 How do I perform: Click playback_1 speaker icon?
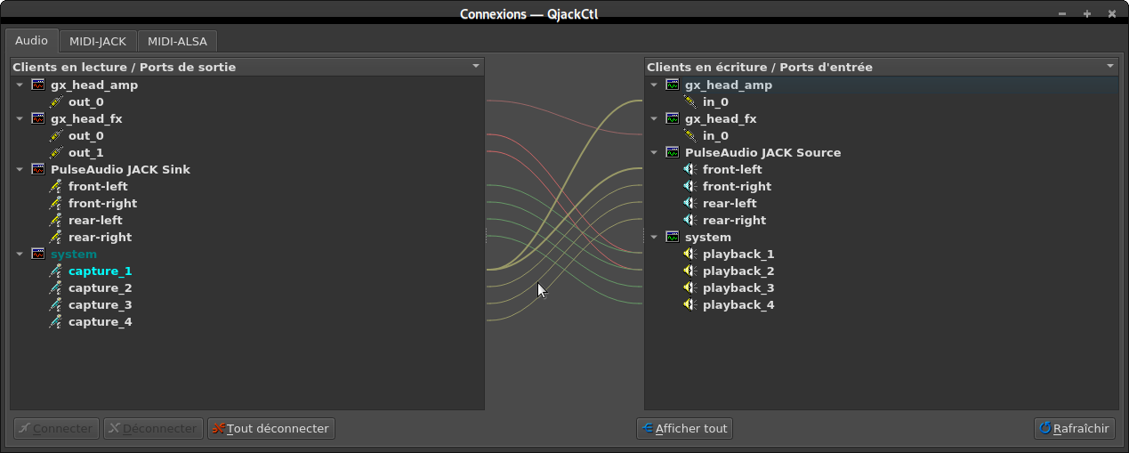tap(690, 255)
